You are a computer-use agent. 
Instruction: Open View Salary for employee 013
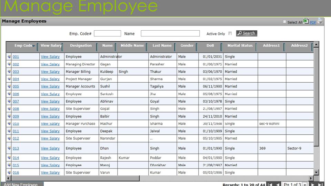coord(50,148)
